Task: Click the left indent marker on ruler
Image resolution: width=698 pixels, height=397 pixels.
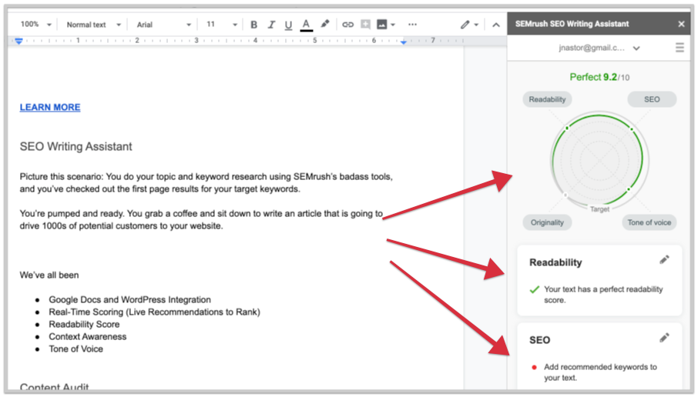Action: [x=18, y=42]
